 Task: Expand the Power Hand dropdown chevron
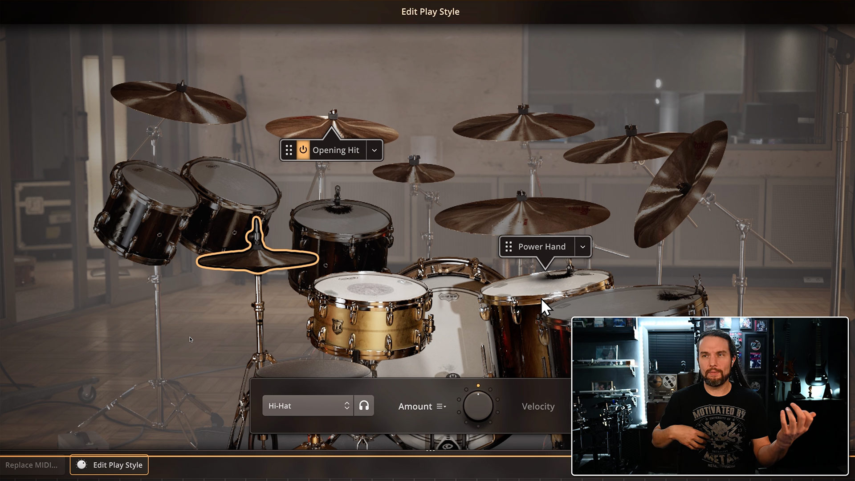tap(582, 247)
